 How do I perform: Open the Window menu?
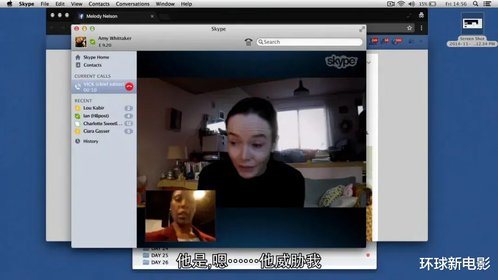click(165, 4)
